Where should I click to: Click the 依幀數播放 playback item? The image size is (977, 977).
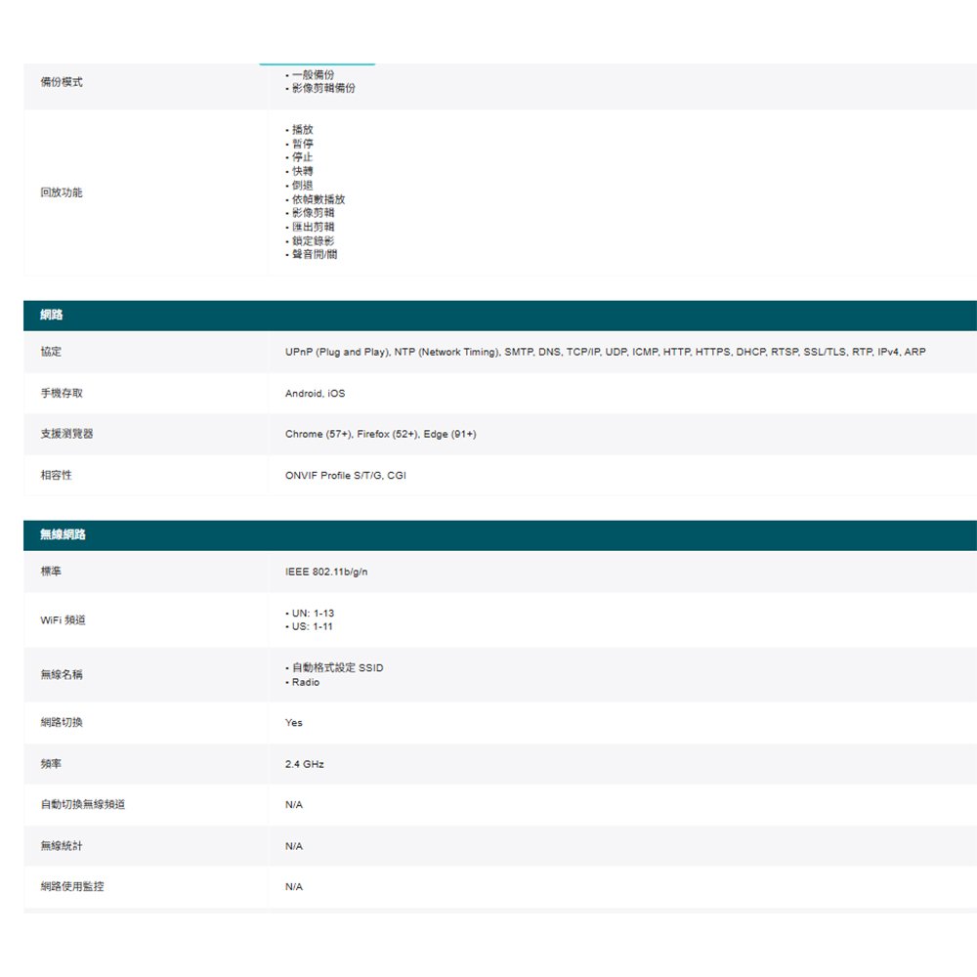tap(318, 199)
